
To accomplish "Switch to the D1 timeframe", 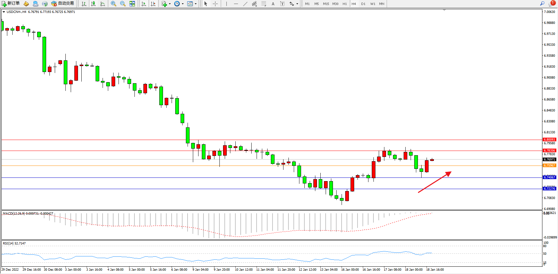I will click(363, 4).
